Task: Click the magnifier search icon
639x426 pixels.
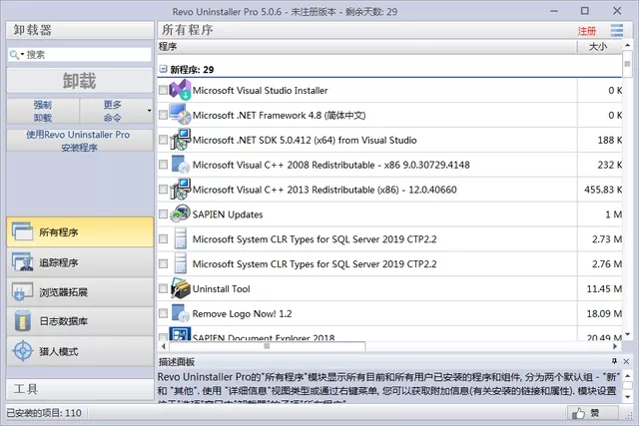Action: pos(13,55)
